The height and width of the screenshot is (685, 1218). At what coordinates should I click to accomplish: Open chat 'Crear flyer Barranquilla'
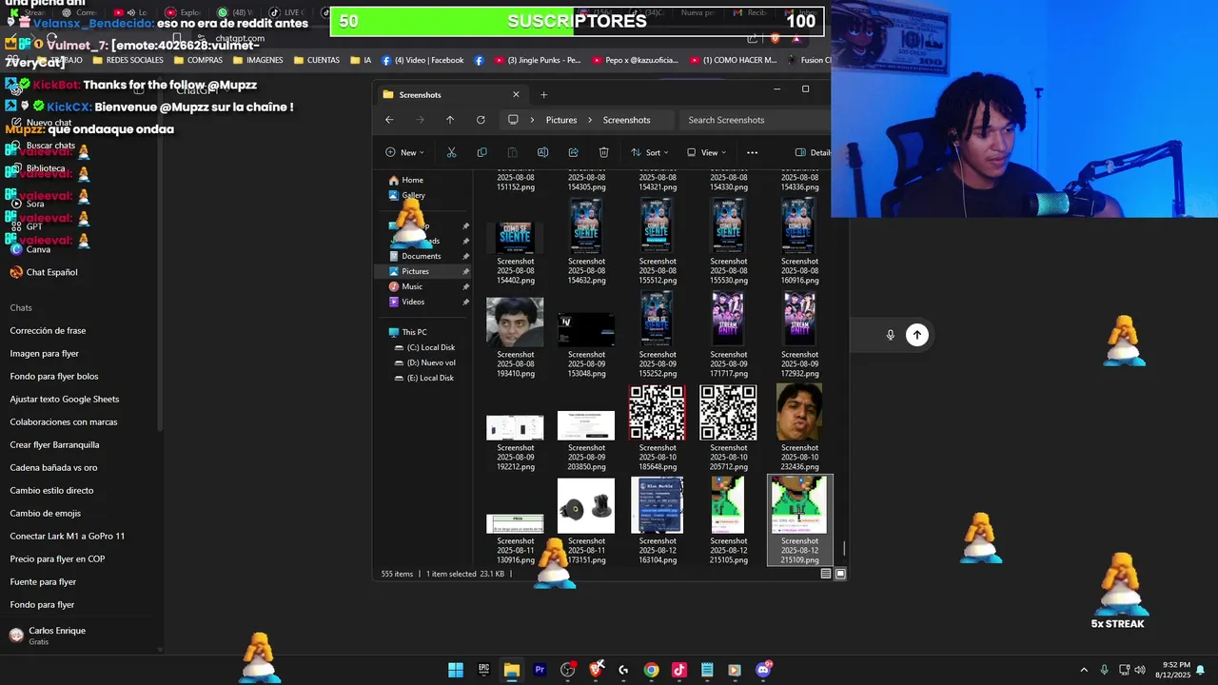pos(54,444)
